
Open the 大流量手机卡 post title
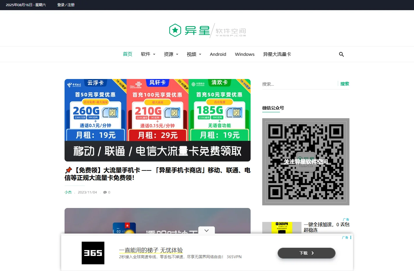[x=158, y=174]
